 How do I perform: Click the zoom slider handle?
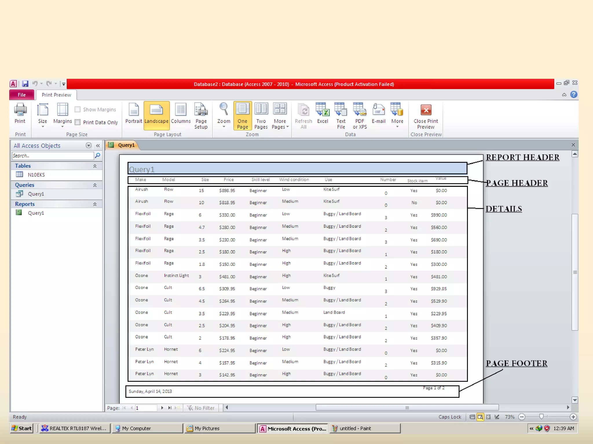click(541, 417)
